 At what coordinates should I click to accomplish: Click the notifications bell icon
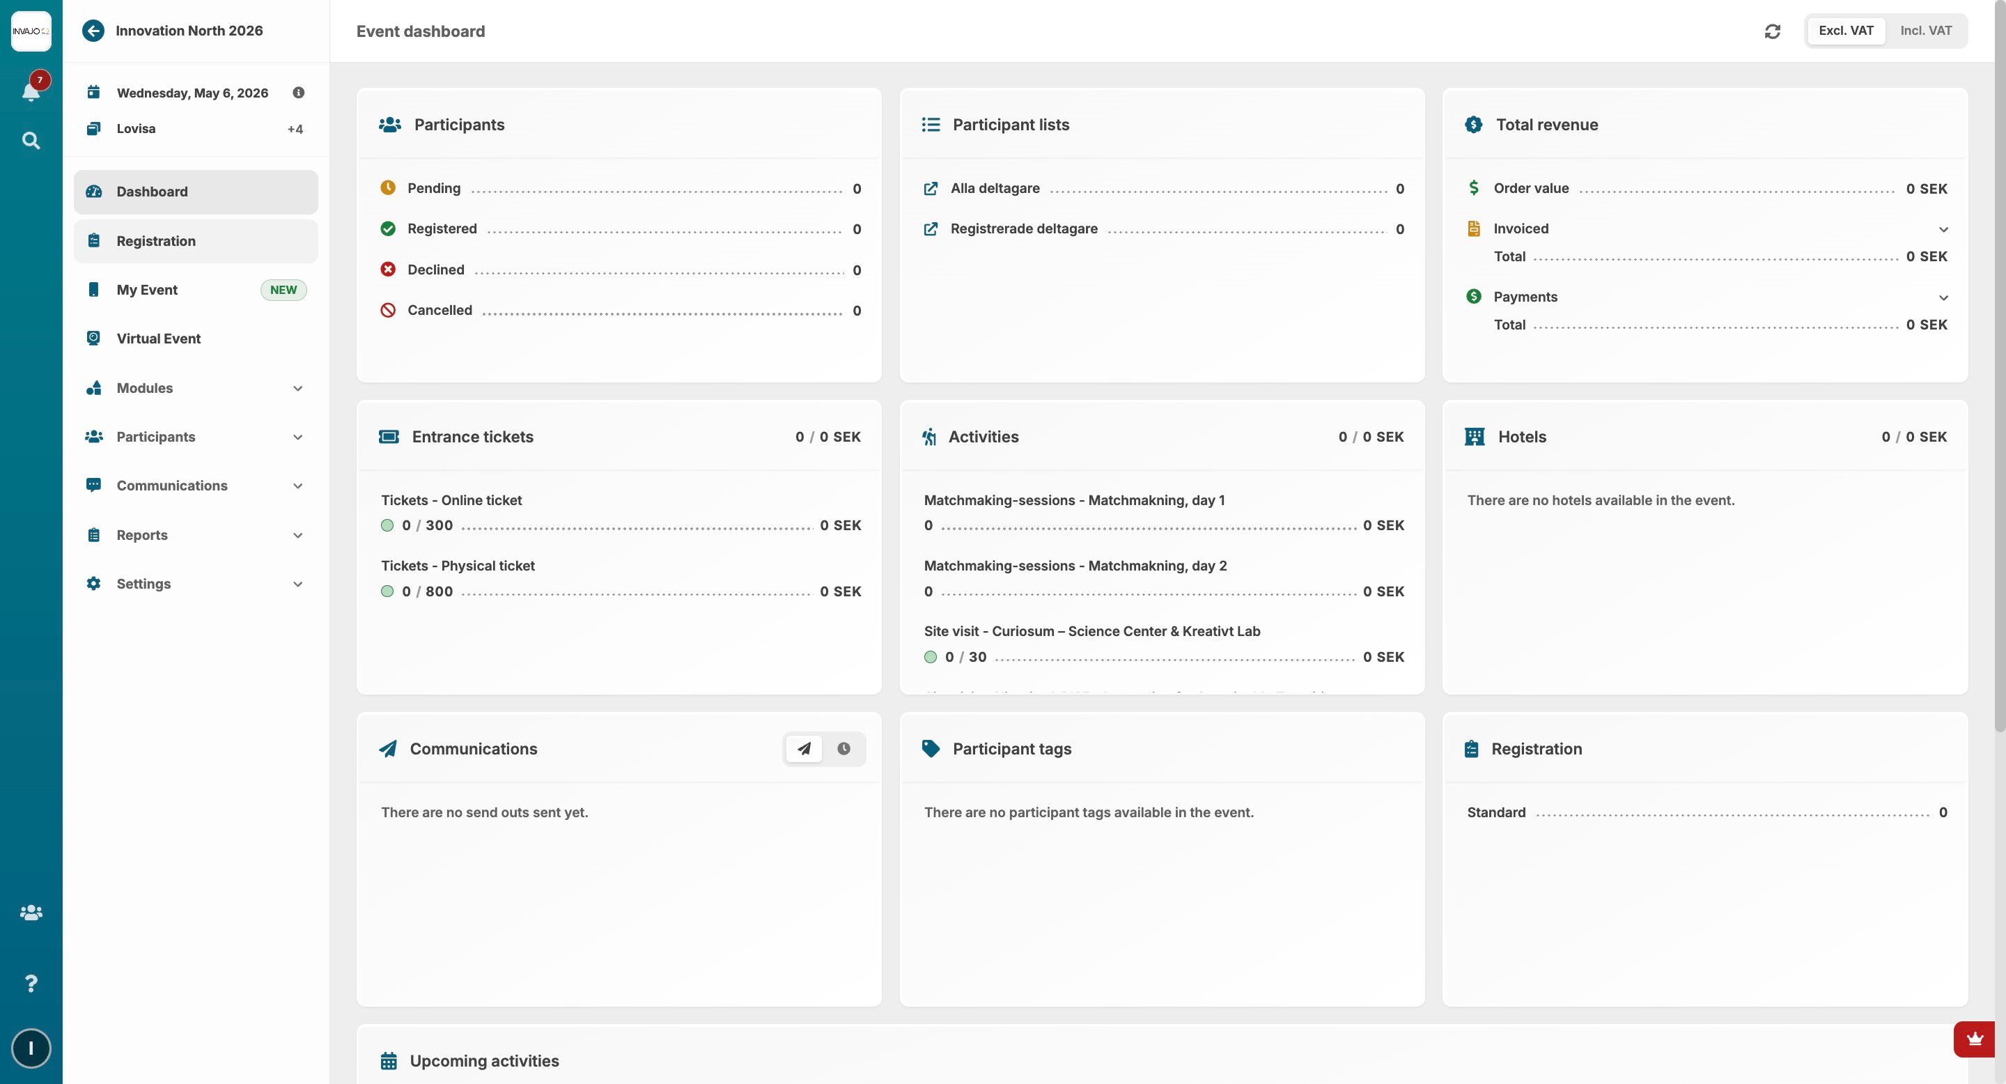click(x=31, y=91)
